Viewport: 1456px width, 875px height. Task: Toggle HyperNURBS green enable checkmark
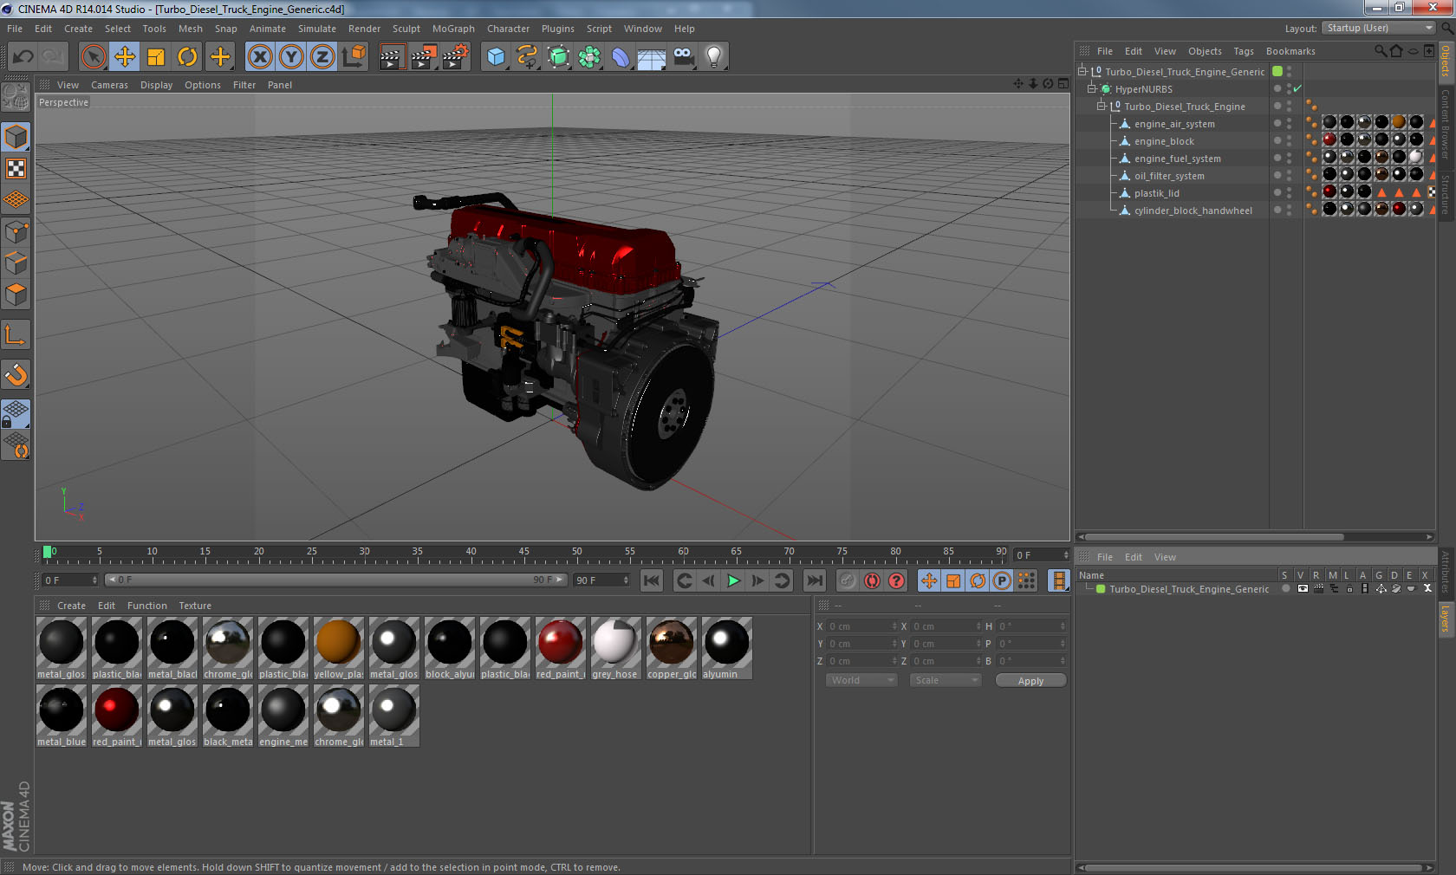(1297, 89)
